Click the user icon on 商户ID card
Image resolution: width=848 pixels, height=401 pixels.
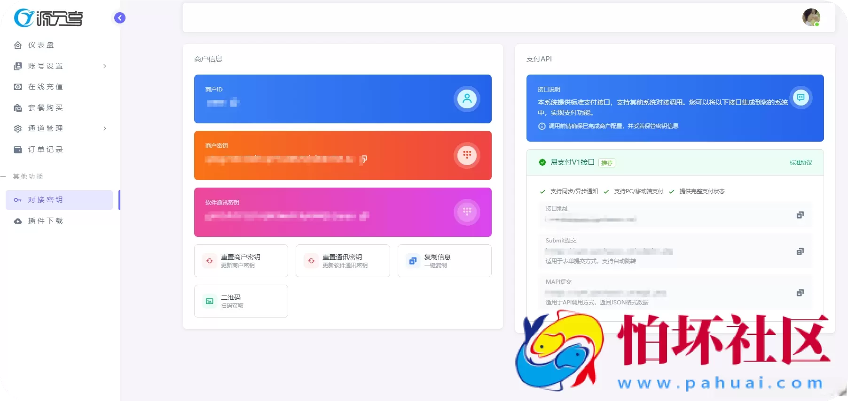click(467, 99)
